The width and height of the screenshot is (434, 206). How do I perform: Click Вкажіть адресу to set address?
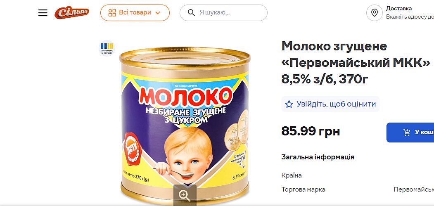(x=410, y=17)
